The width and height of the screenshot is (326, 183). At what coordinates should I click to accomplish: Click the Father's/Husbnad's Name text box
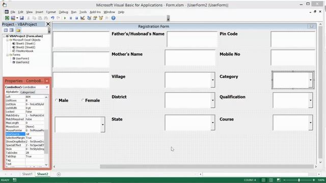point(192,39)
